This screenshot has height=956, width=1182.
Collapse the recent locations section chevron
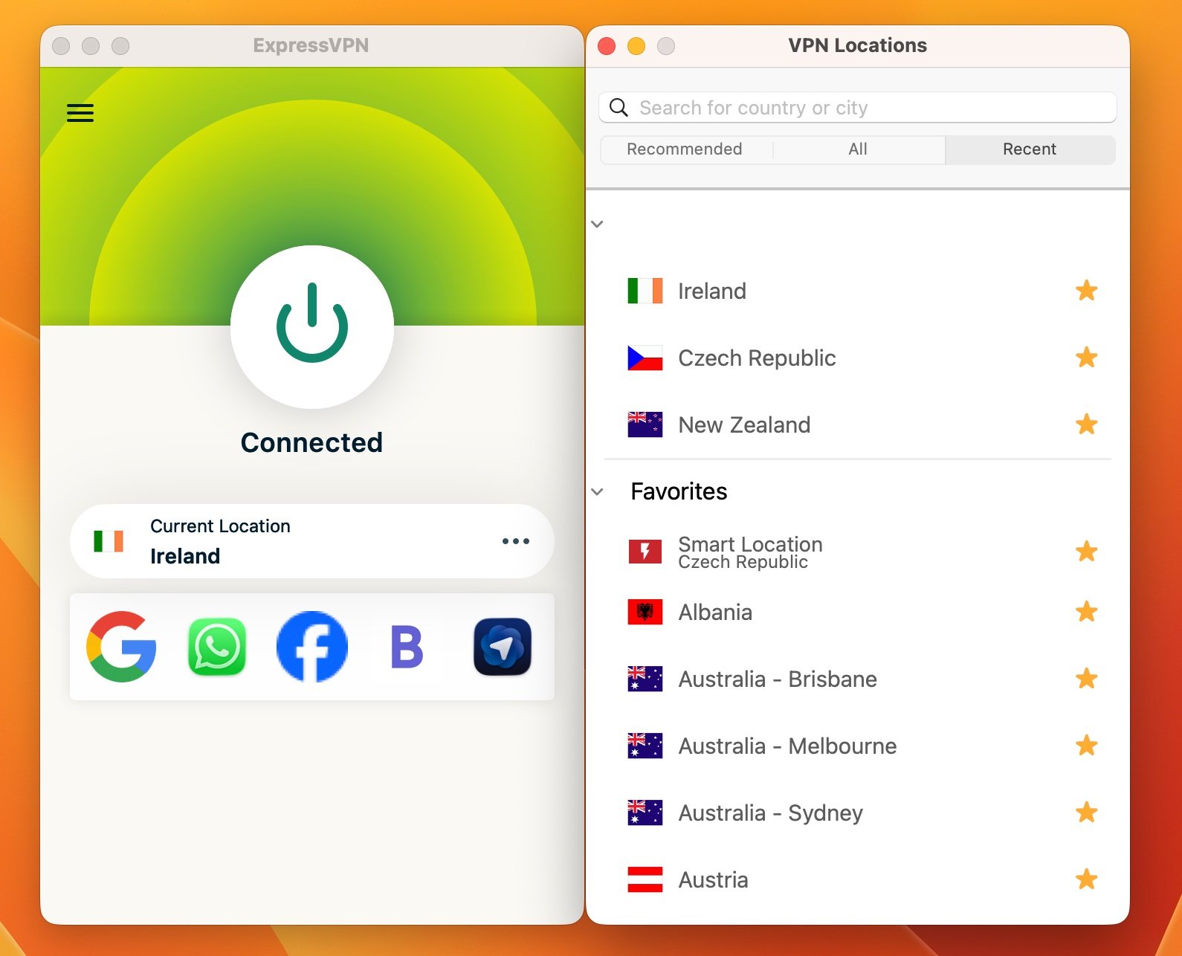point(597,224)
